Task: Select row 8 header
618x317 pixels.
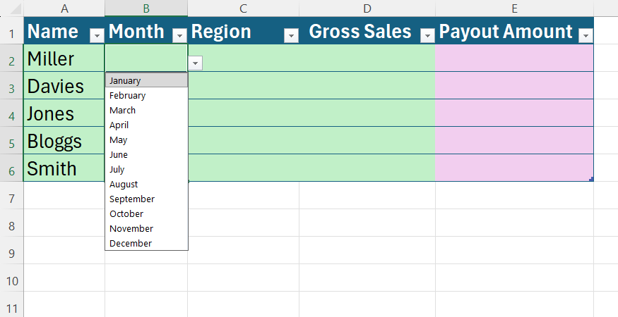Action: coord(12,223)
